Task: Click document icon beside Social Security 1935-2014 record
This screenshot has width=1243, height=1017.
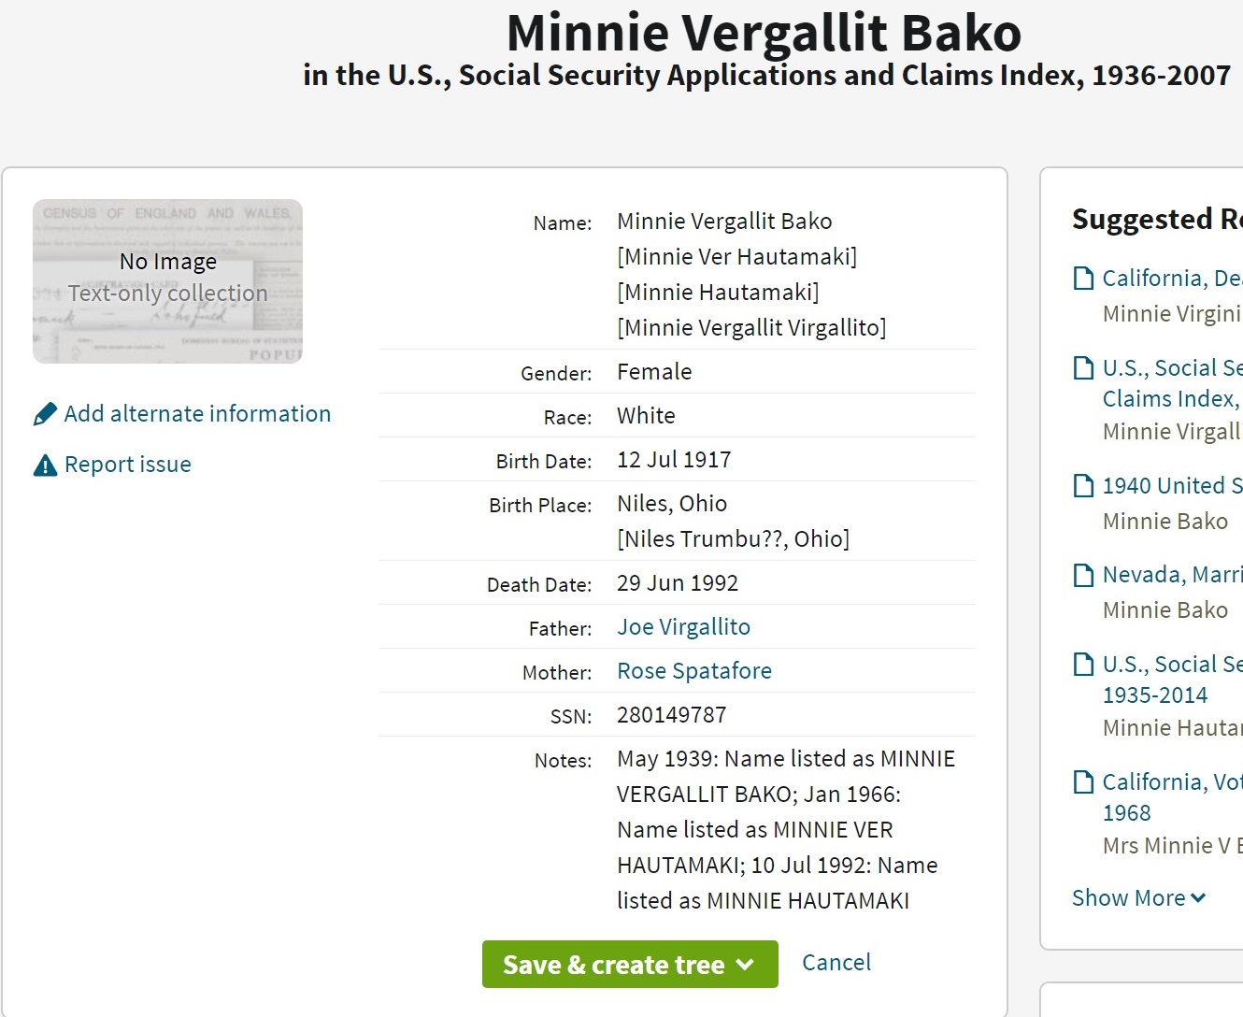Action: tap(1083, 665)
